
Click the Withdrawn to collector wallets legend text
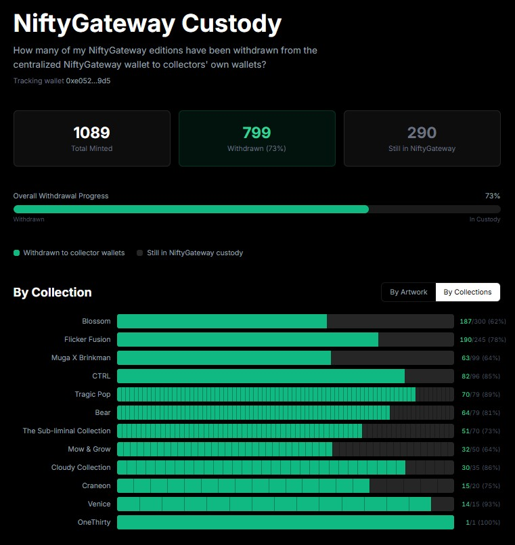click(74, 253)
